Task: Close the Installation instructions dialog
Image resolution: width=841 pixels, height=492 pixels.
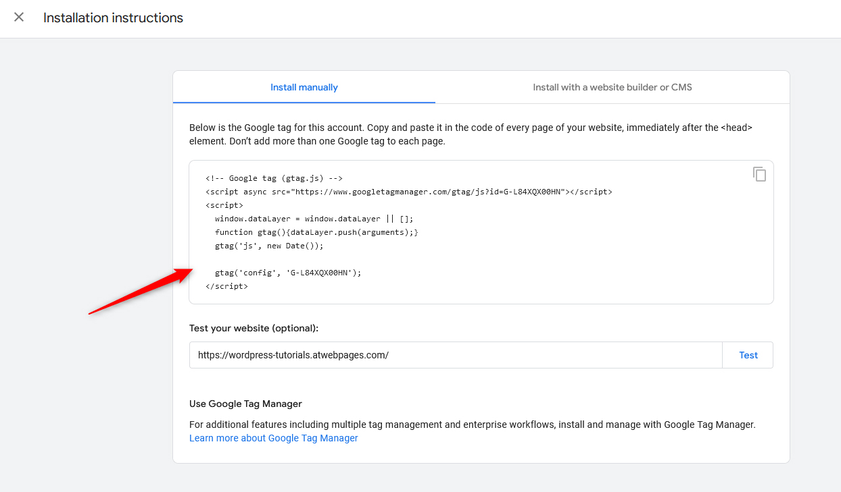Action: (x=18, y=18)
